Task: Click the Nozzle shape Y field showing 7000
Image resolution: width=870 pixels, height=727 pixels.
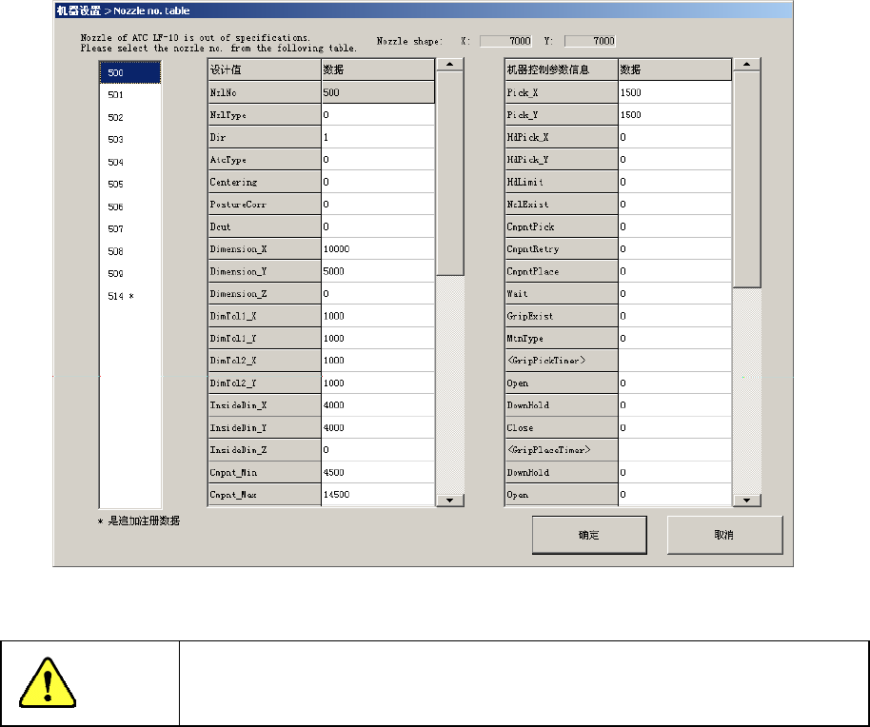Action: click(x=590, y=41)
